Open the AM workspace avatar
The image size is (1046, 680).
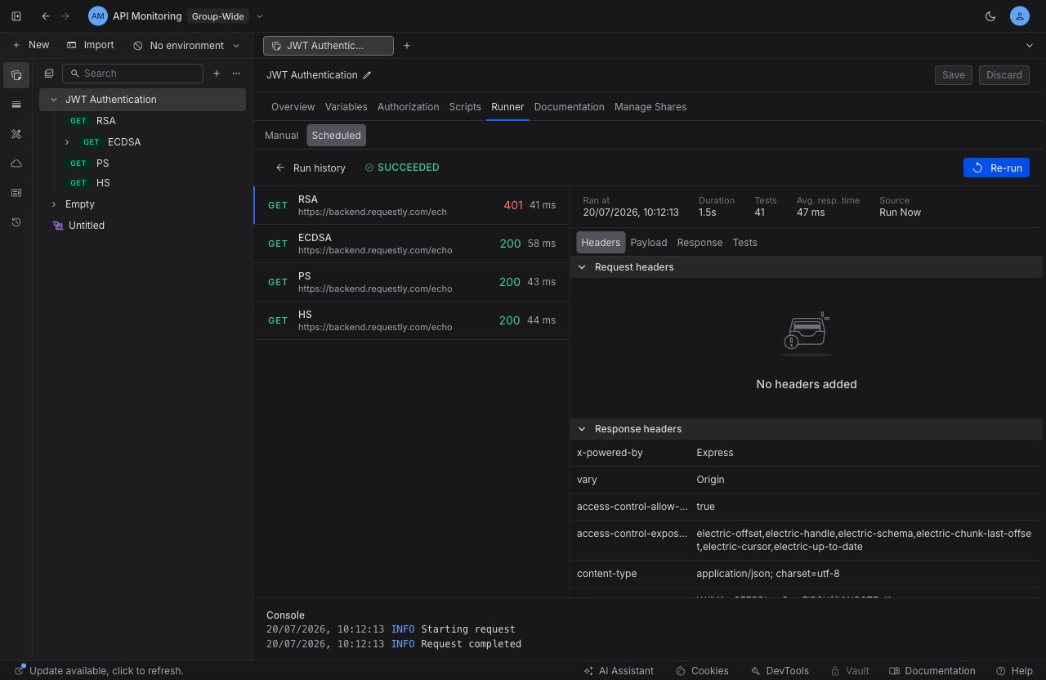[98, 16]
